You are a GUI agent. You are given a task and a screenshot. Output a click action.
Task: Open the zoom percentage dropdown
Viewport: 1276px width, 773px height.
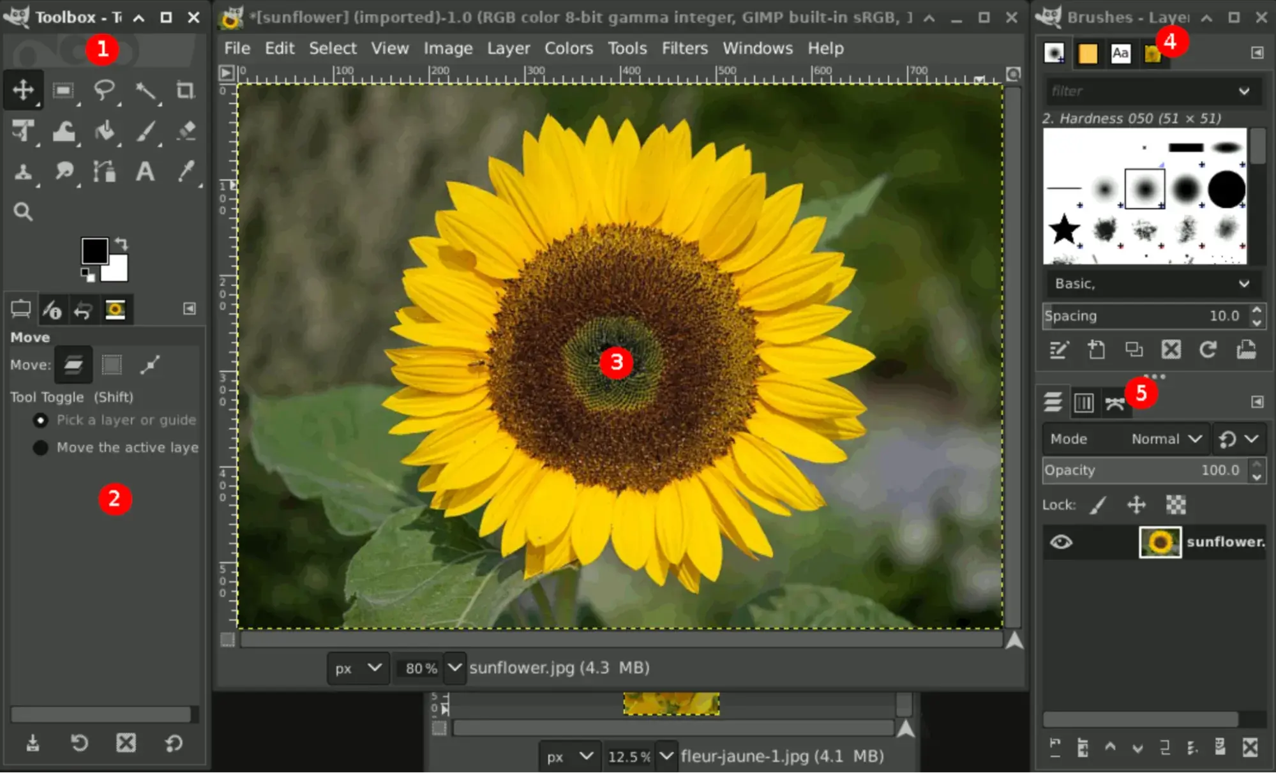click(x=454, y=668)
